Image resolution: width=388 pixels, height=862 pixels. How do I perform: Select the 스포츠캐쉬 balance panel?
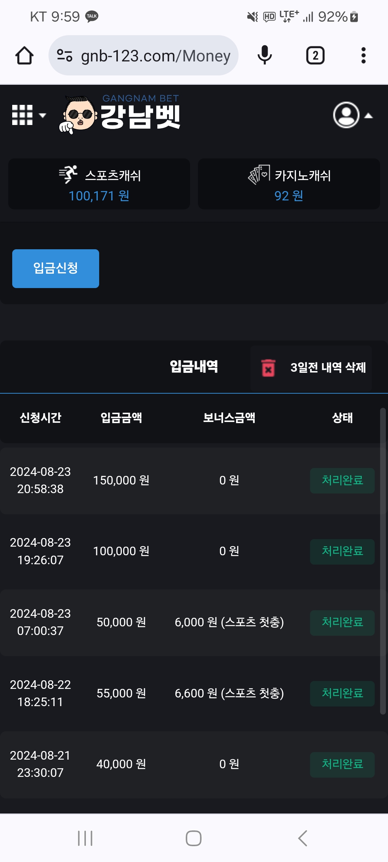coord(99,184)
